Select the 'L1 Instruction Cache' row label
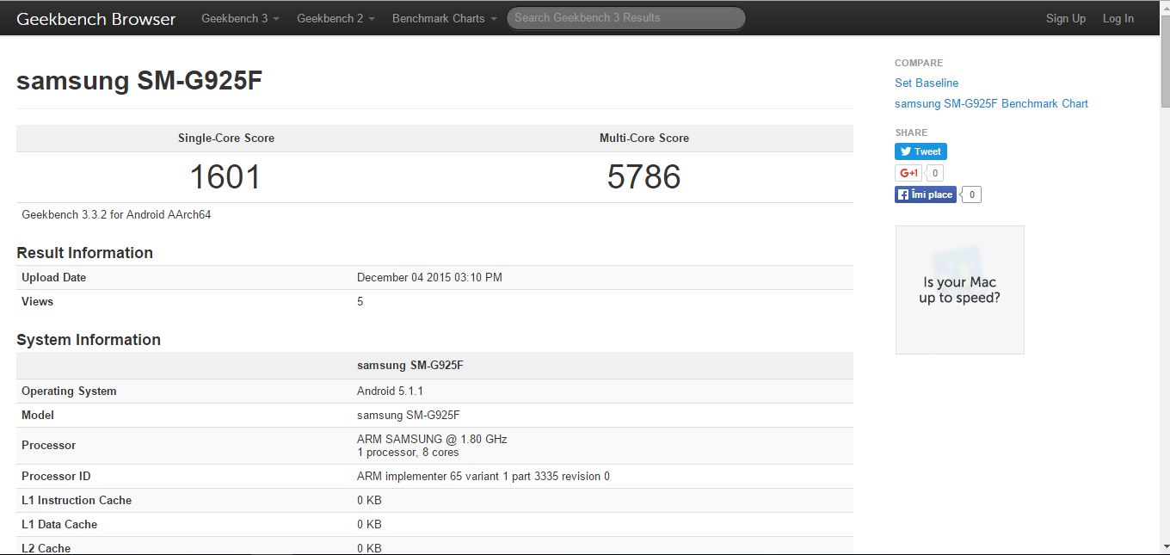Screen dimensions: 1170x555 [x=77, y=500]
